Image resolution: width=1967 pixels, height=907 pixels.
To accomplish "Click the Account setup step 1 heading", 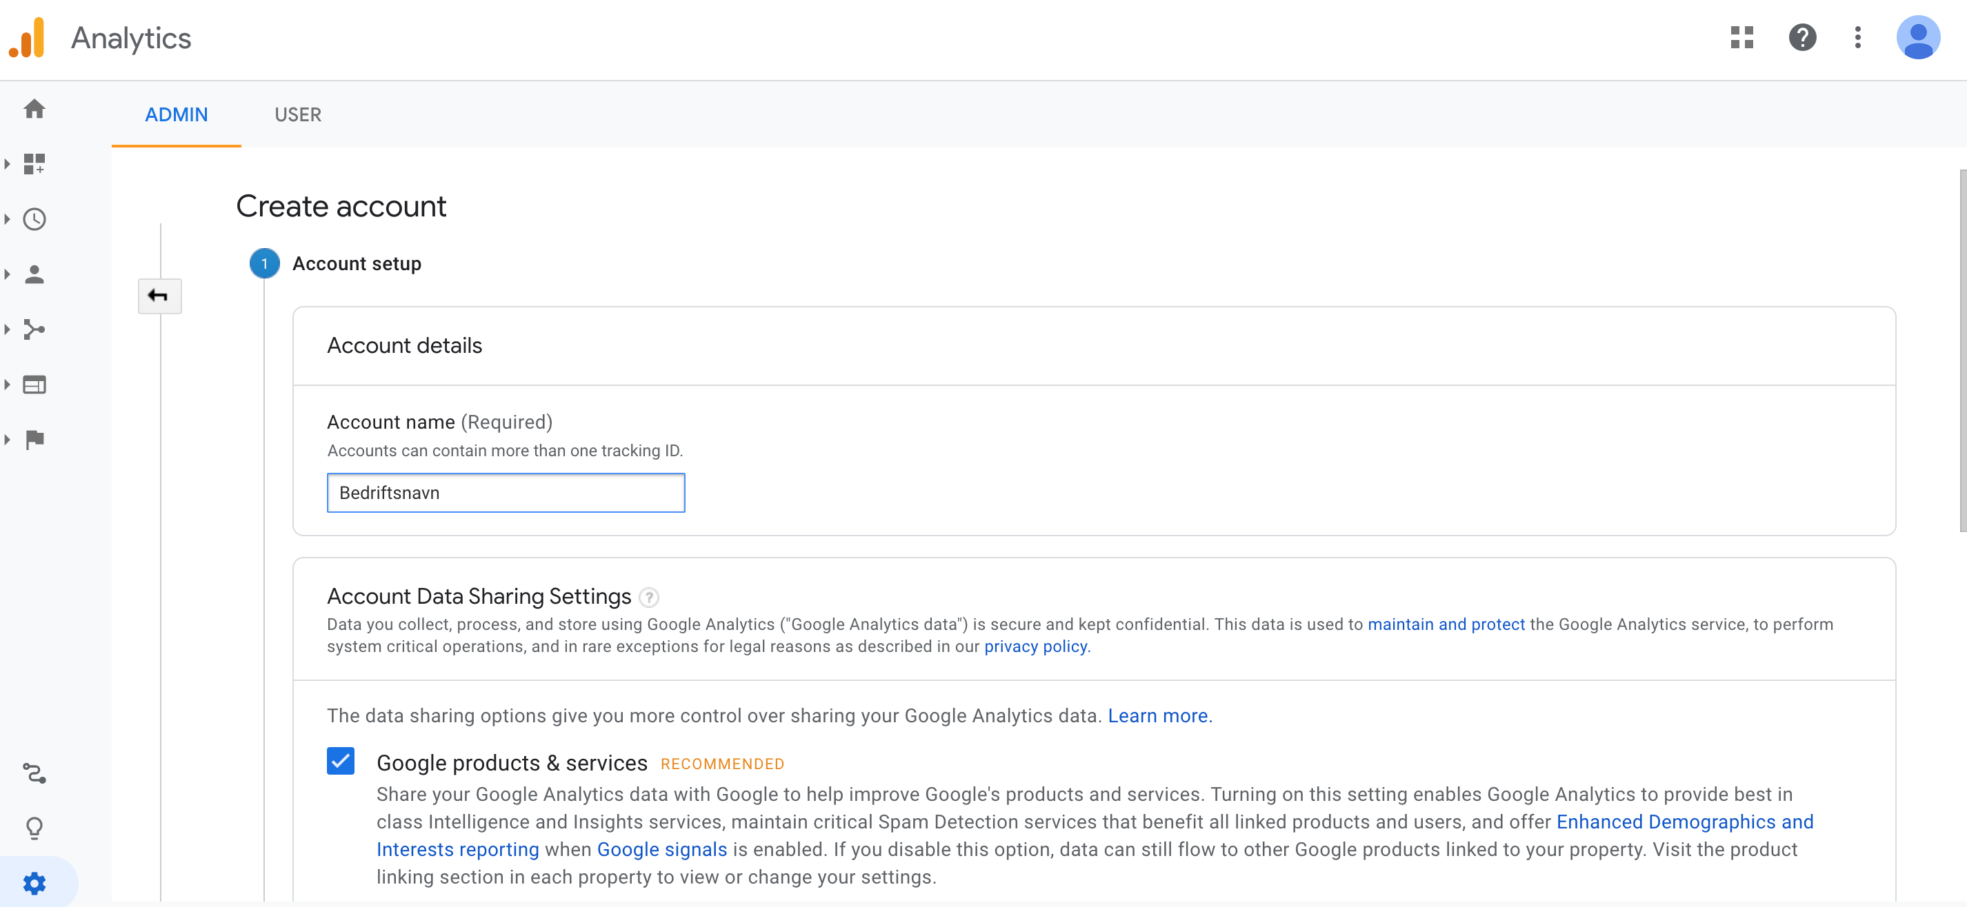I will [x=357, y=263].
